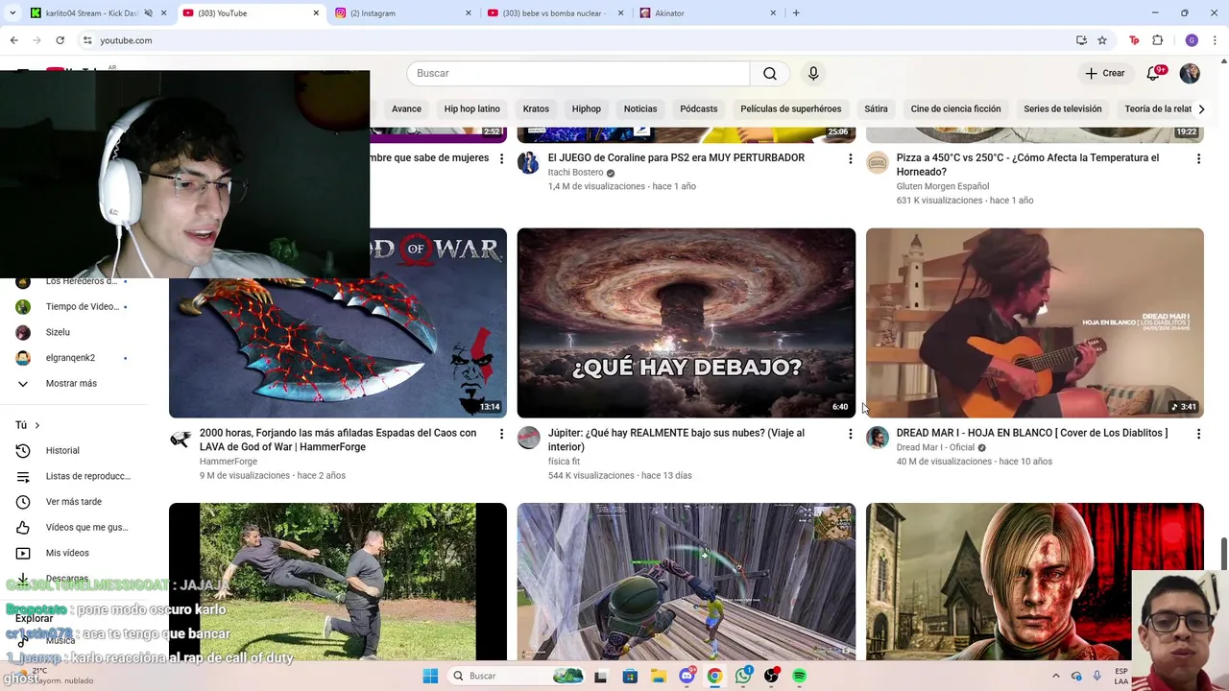The height and width of the screenshot is (691, 1229).
Task: Open the YouTube account avatar menu
Action: pyautogui.click(x=1190, y=74)
